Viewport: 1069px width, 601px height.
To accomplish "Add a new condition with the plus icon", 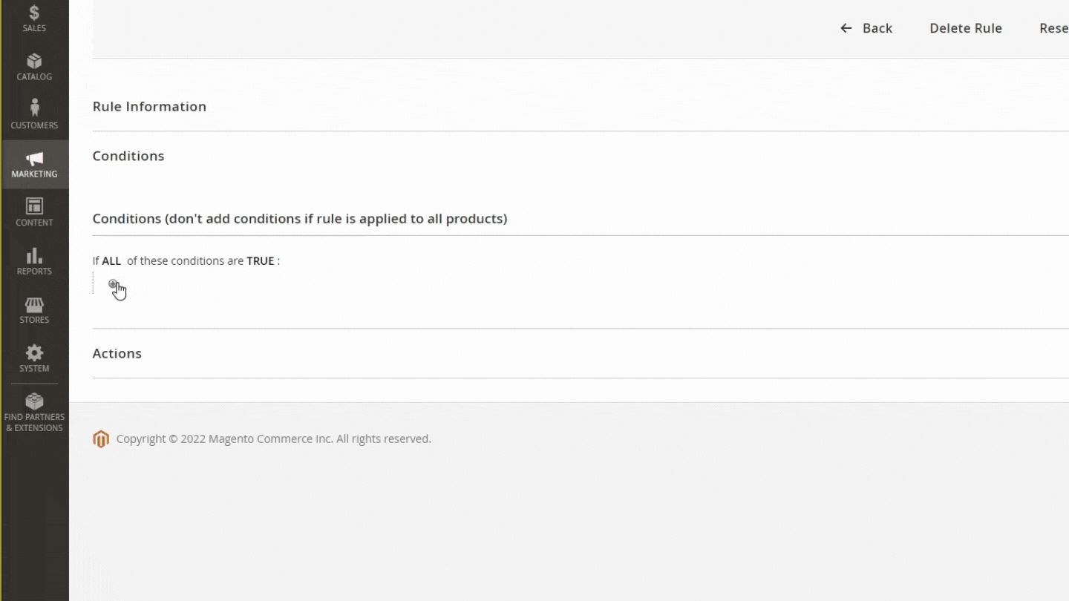I will (114, 284).
